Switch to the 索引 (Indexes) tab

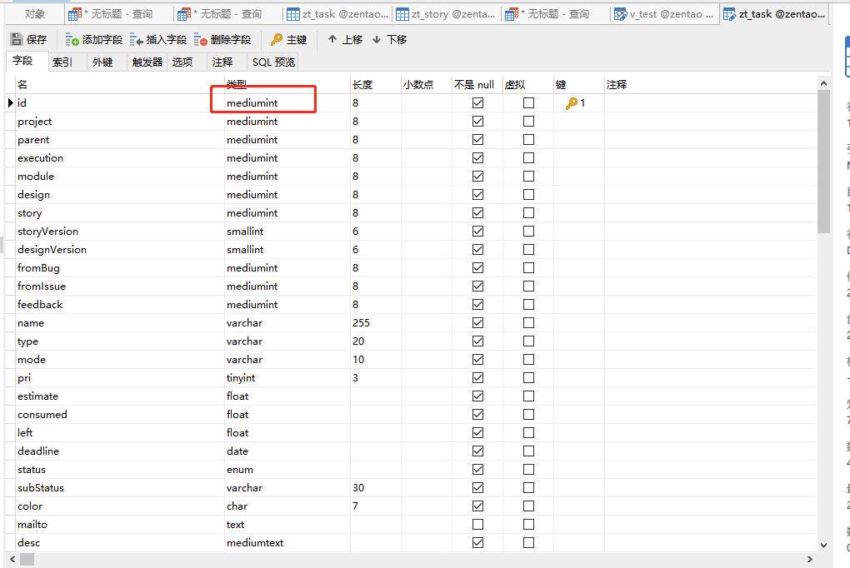click(63, 62)
